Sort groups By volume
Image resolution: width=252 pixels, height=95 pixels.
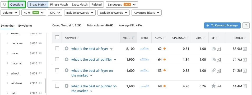pos(25,26)
